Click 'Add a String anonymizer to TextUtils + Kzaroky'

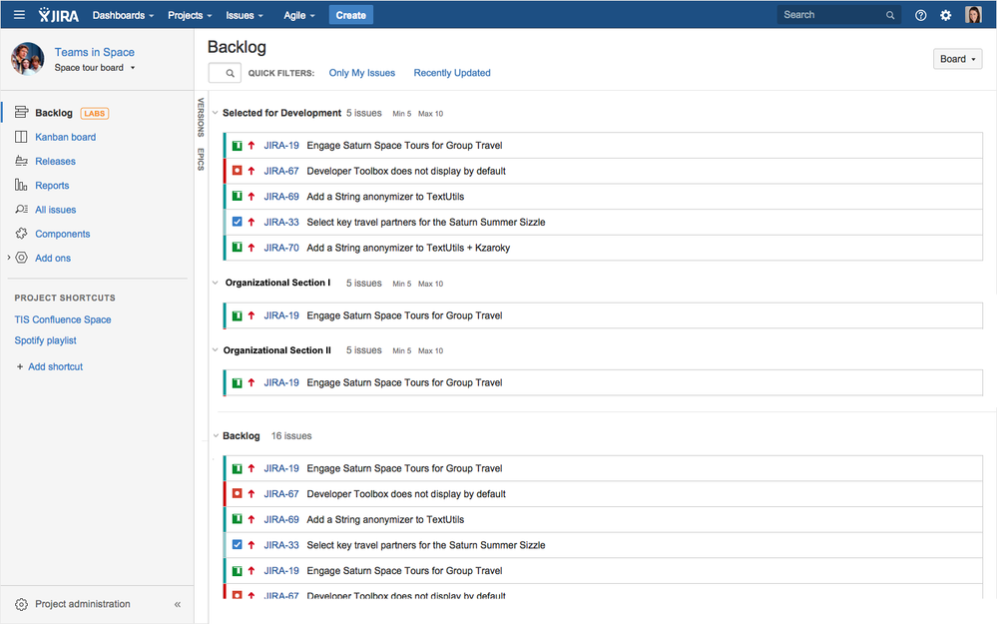[x=408, y=248]
